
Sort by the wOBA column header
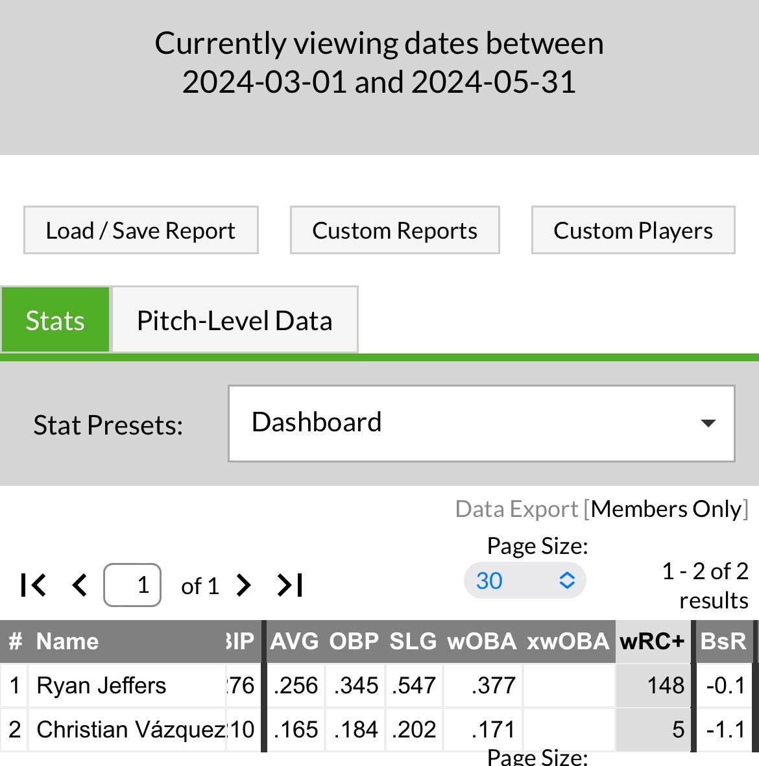(481, 641)
